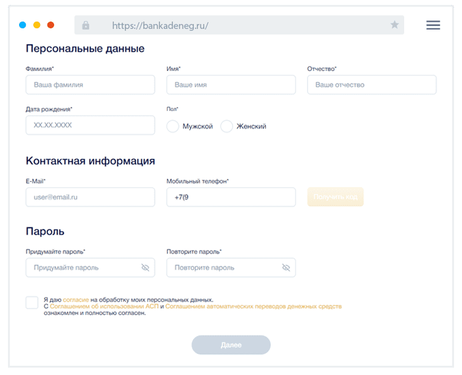Click the padlock icon in address bar
The width and height of the screenshot is (462, 375).
click(x=86, y=25)
